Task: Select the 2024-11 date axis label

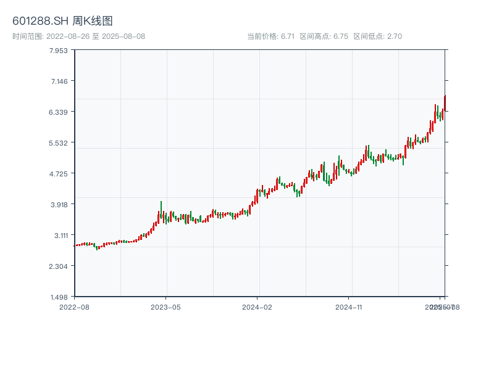Action: point(349,306)
